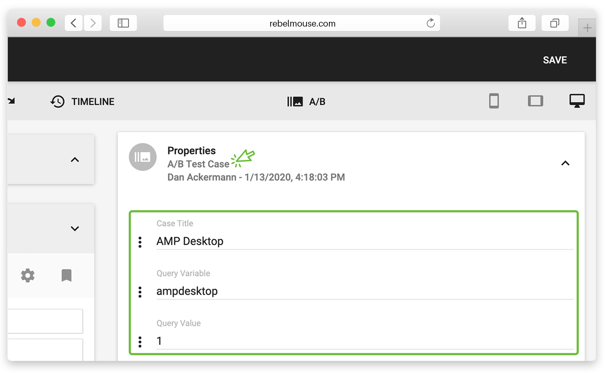Open the Safari share icon
Viewport: 605px width, 373px height.
[522, 23]
